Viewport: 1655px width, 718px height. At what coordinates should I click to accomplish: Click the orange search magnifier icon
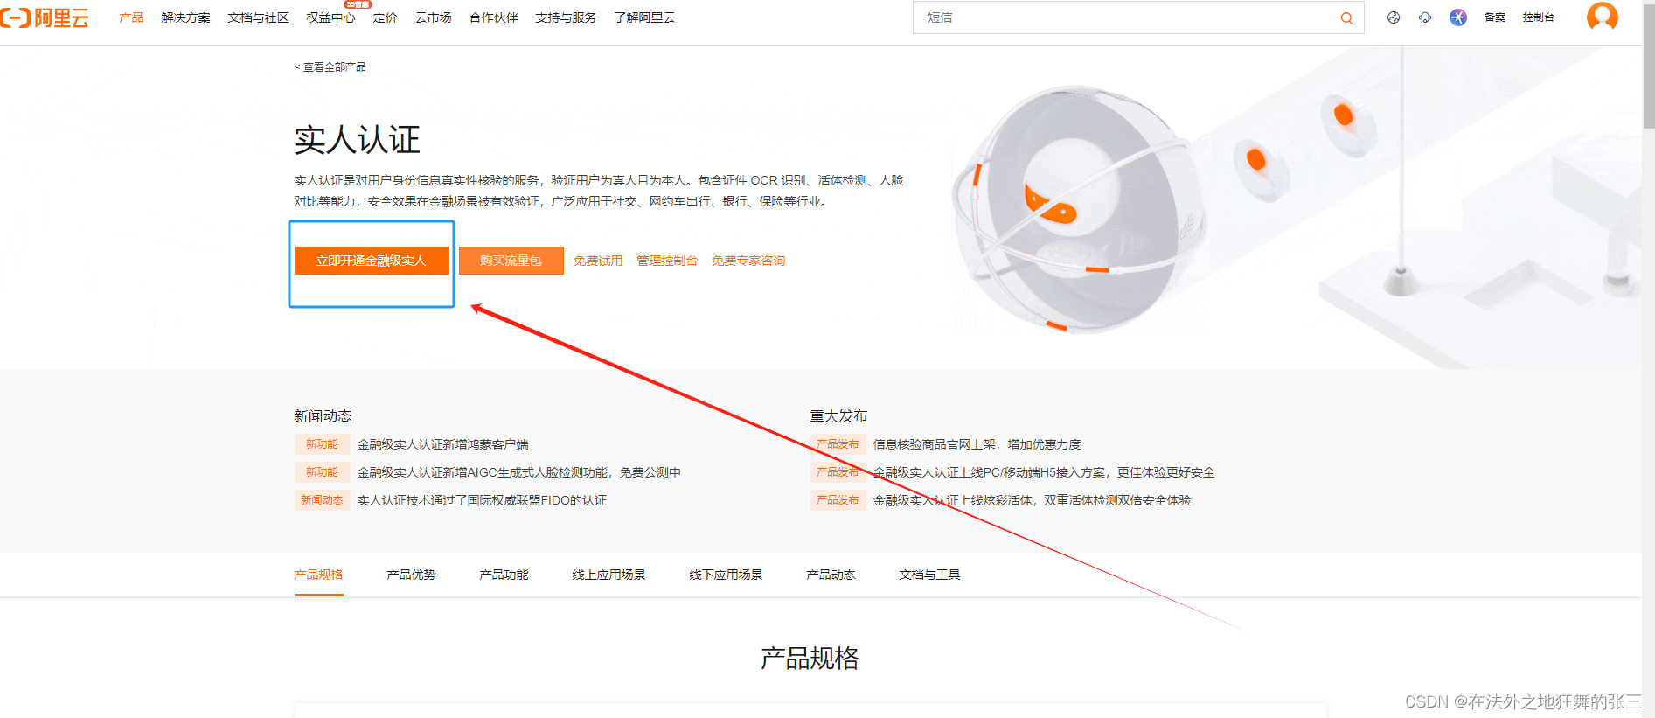(1346, 17)
